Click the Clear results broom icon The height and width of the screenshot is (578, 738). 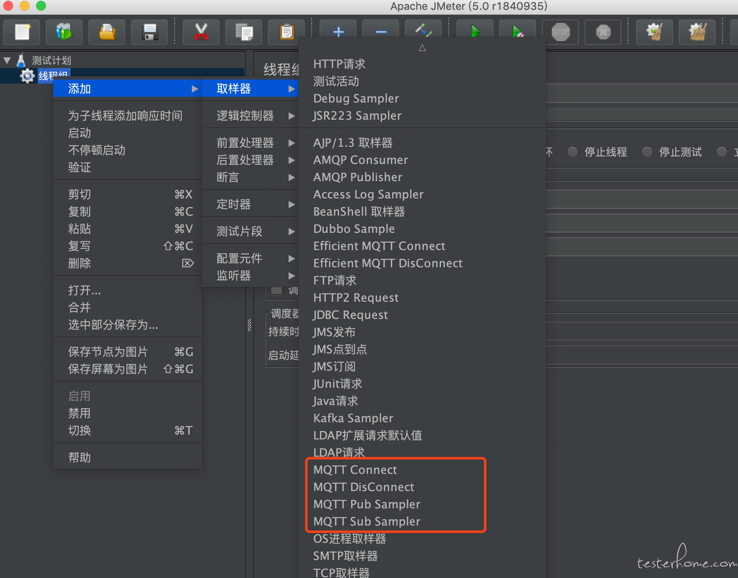point(654,32)
